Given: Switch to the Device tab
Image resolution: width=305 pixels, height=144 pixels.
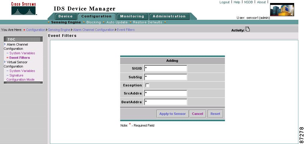Looking at the screenshot, I should coord(66,16).
